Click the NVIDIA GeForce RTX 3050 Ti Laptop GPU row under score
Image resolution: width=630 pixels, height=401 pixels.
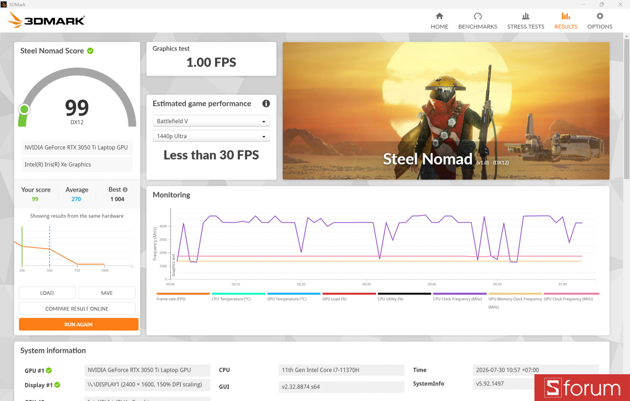coord(77,147)
